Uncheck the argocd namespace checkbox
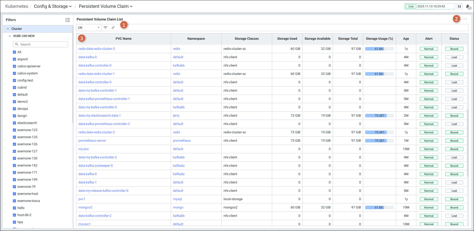This screenshot has height=231, width=474. point(14,59)
